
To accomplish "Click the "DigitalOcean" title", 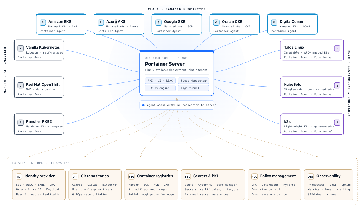I will coord(291,21).
